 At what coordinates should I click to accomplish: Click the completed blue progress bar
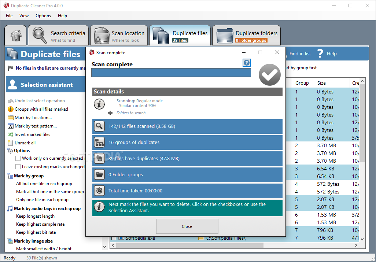tap(171, 73)
